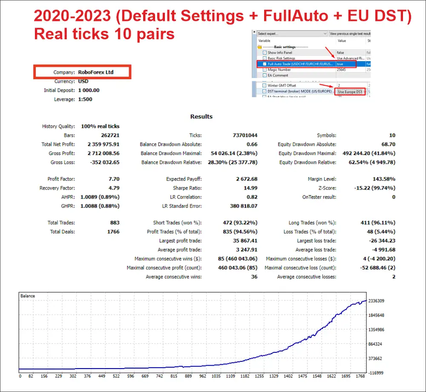The height and width of the screenshot is (392, 426).
Task: Click the Use Advanced Risk value cell
Action: coord(351,58)
